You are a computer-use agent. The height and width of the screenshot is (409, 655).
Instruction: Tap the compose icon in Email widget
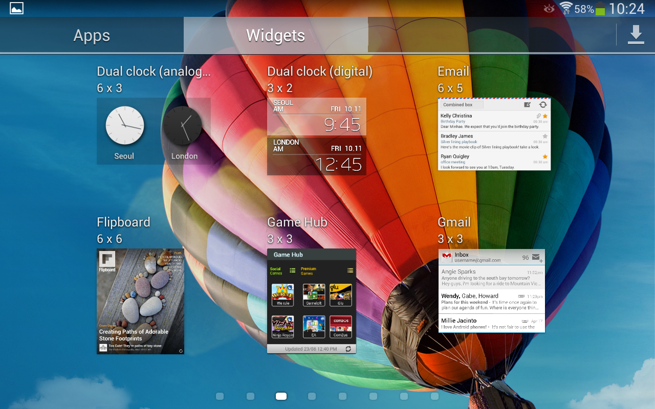click(528, 105)
